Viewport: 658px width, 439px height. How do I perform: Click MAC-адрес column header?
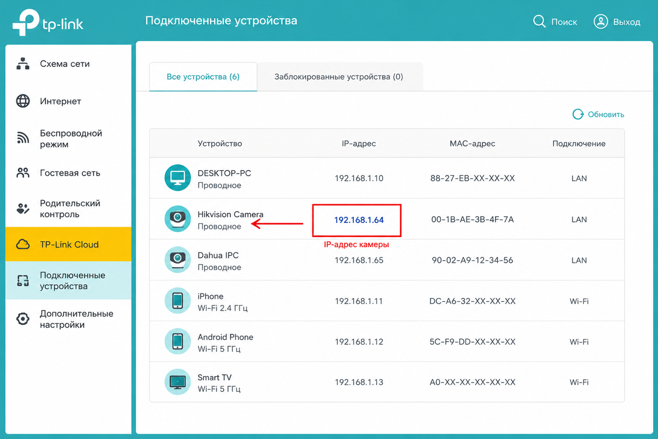472,144
